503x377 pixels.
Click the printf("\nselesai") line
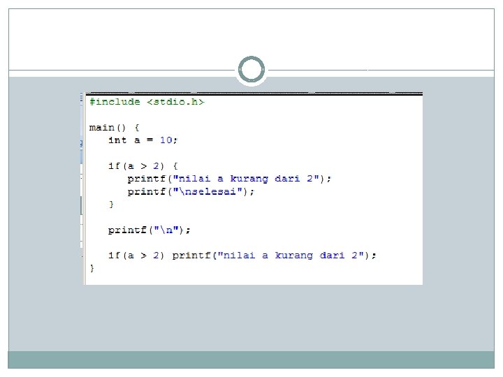[x=191, y=192]
